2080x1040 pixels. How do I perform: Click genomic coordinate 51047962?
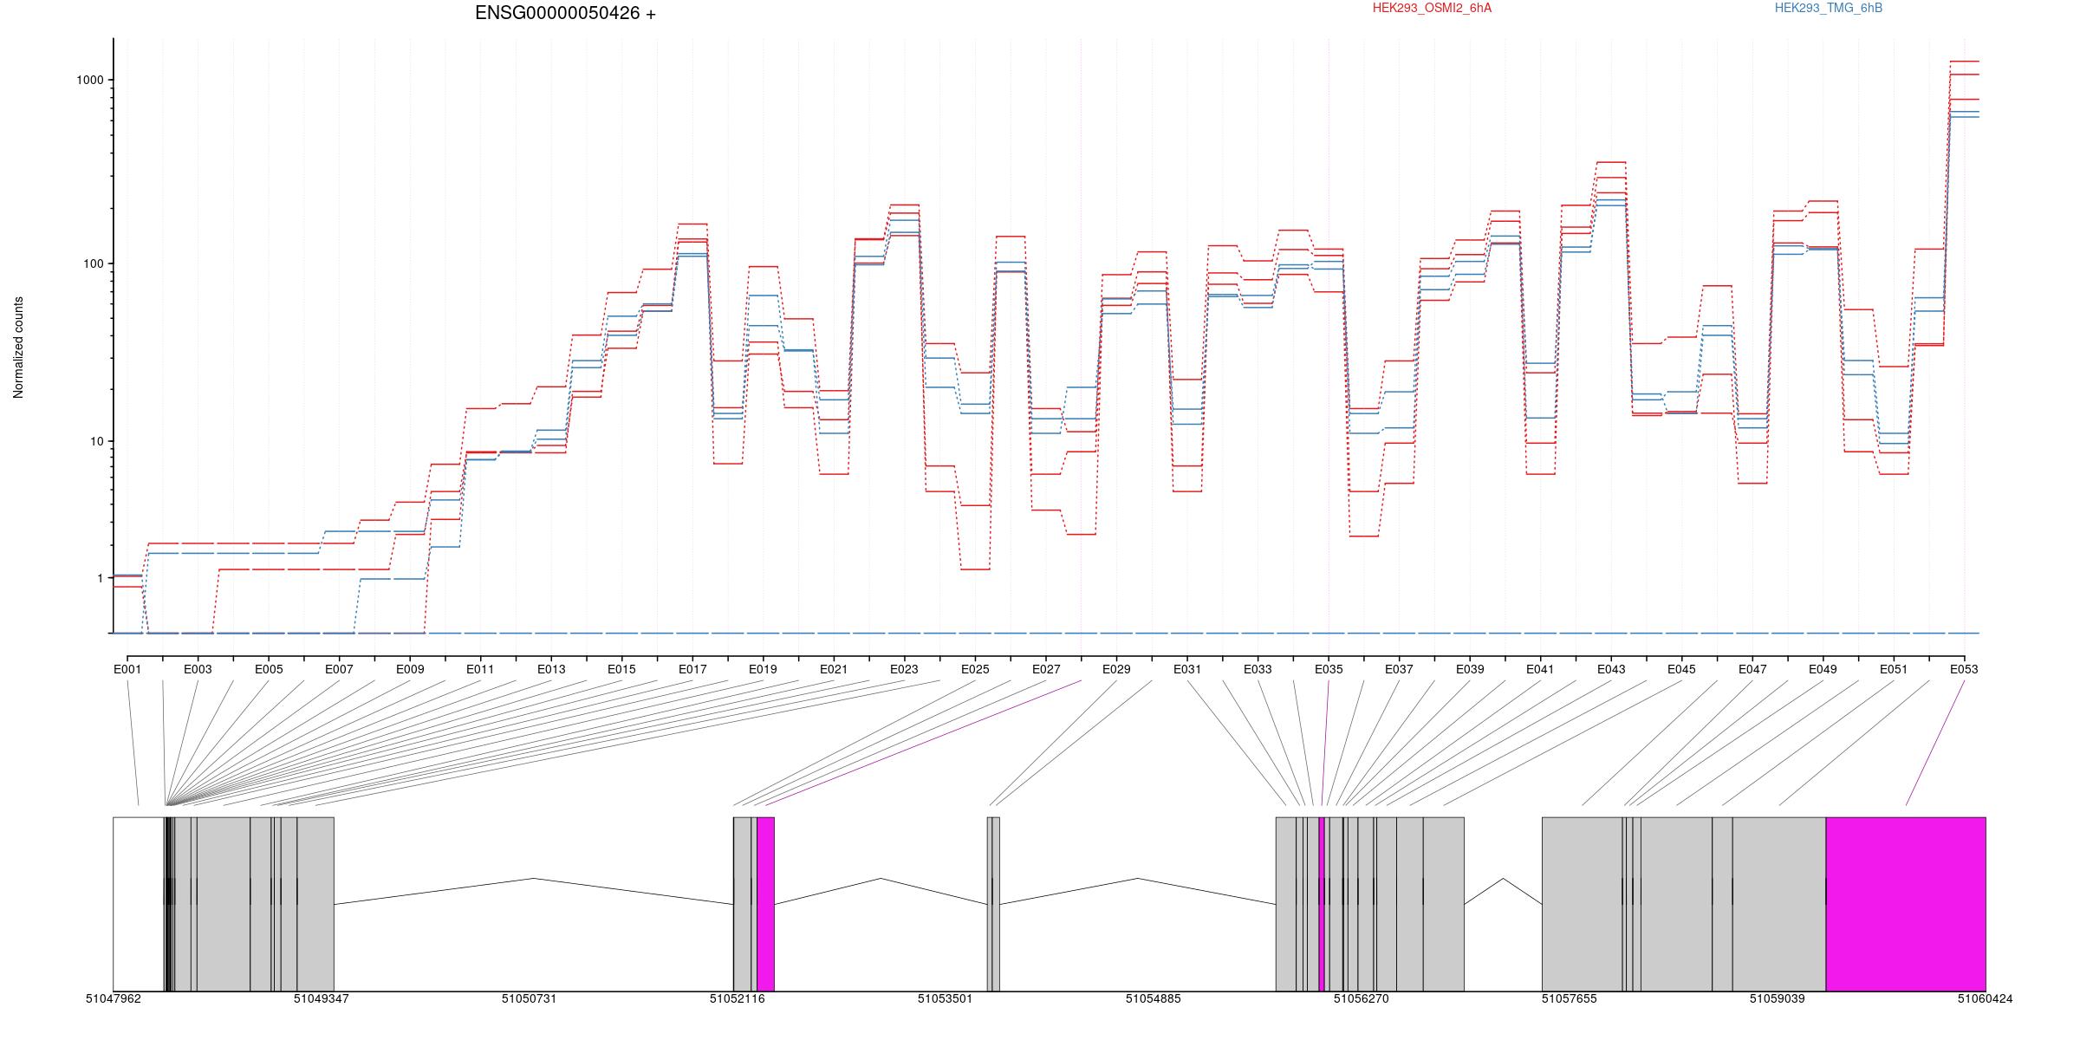pyautogui.click(x=113, y=998)
